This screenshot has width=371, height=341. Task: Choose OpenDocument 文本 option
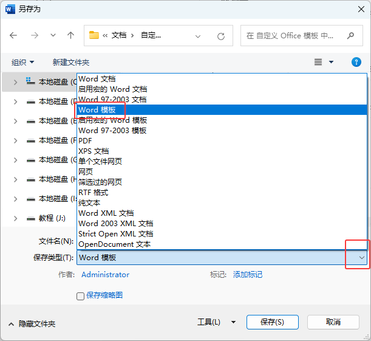(222, 244)
